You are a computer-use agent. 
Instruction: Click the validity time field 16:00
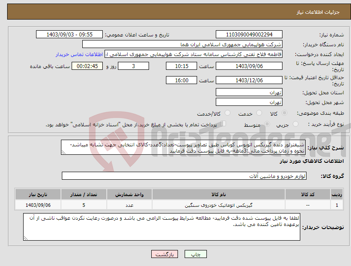182,80
